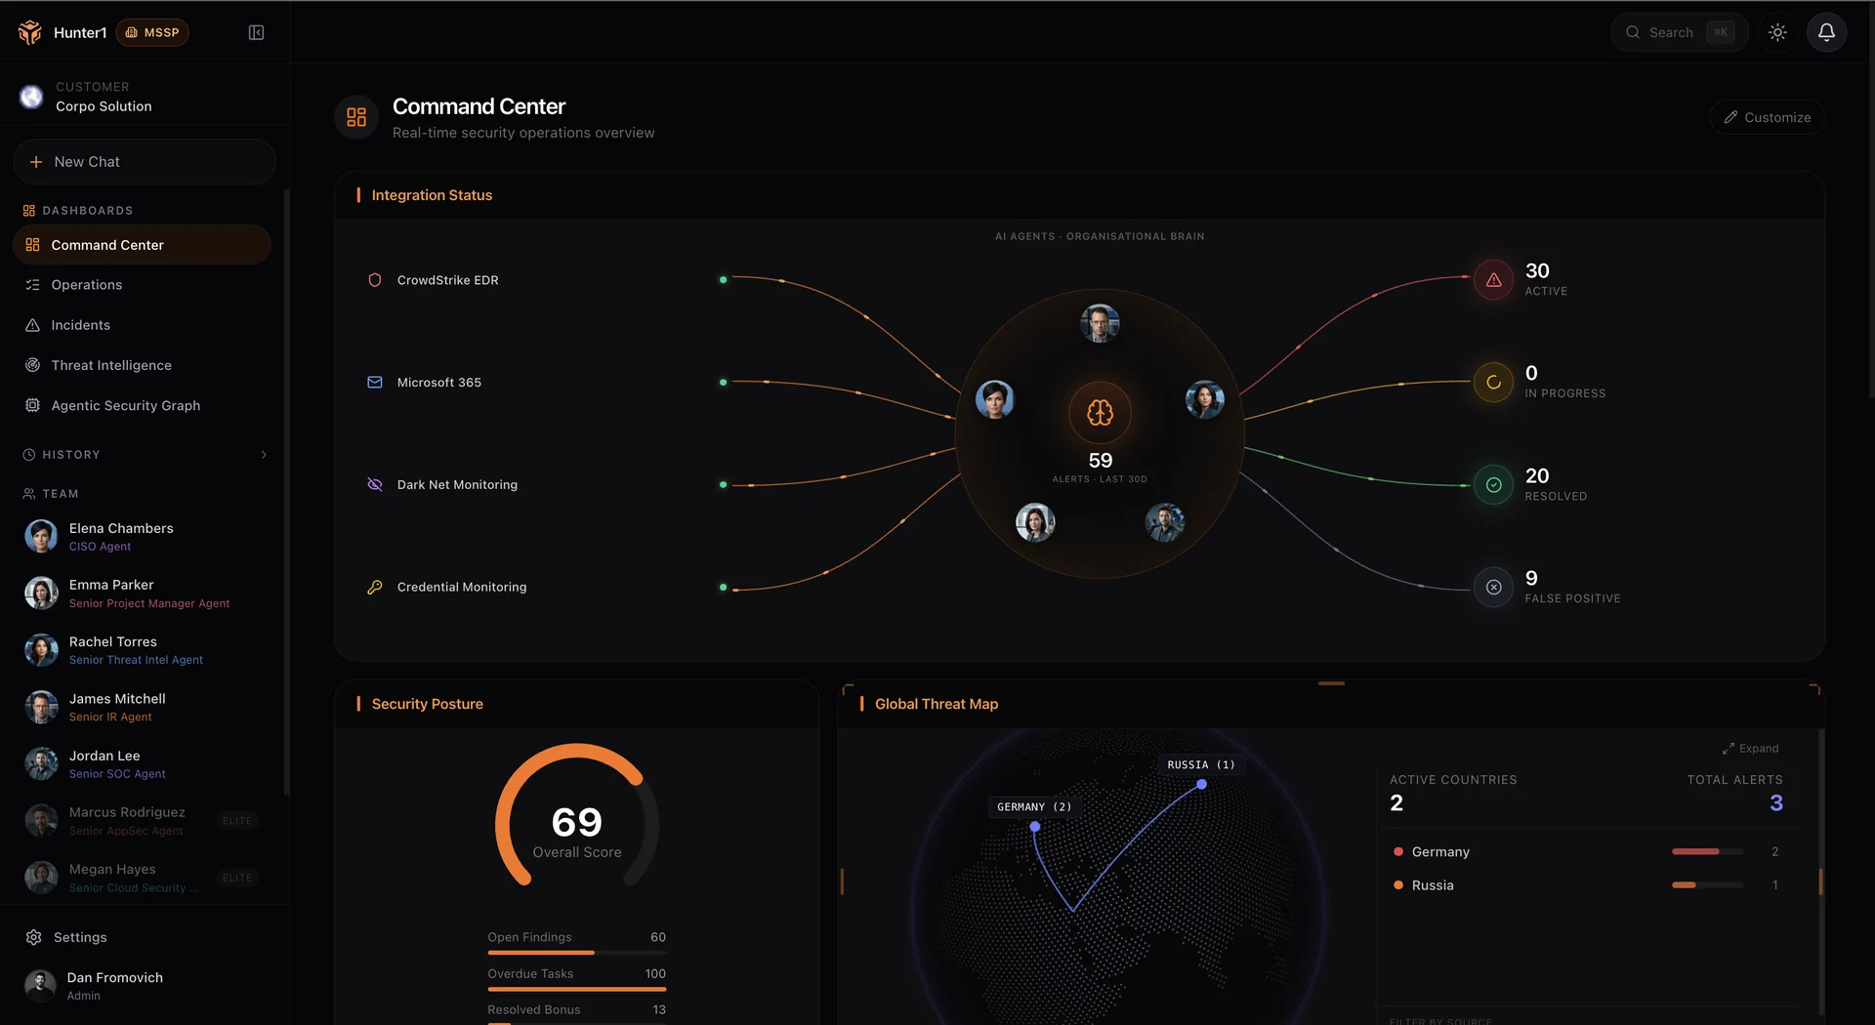This screenshot has width=1875, height=1025.
Task: Click the Settings gear icon in sidebar
Action: (33, 937)
